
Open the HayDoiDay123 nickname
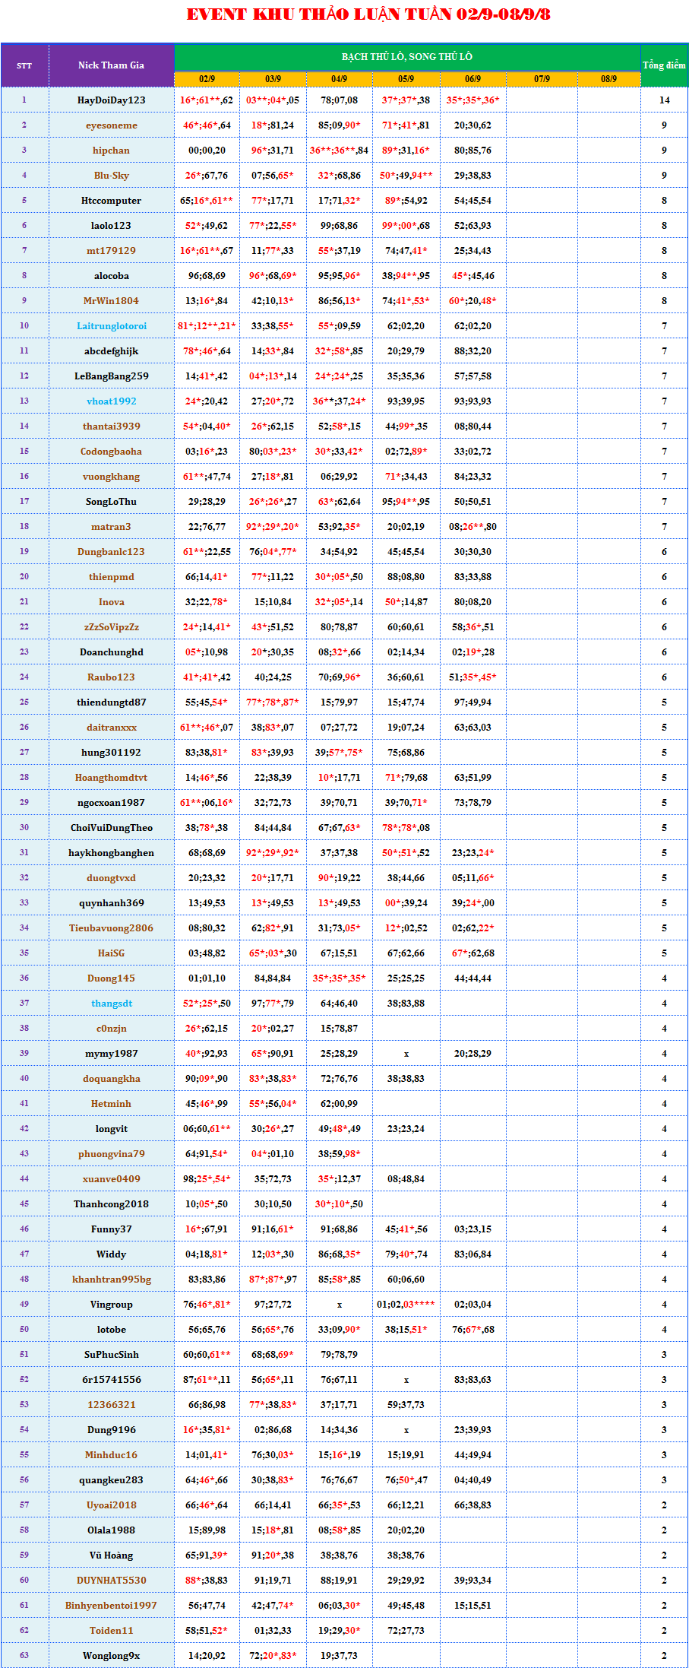[111, 100]
